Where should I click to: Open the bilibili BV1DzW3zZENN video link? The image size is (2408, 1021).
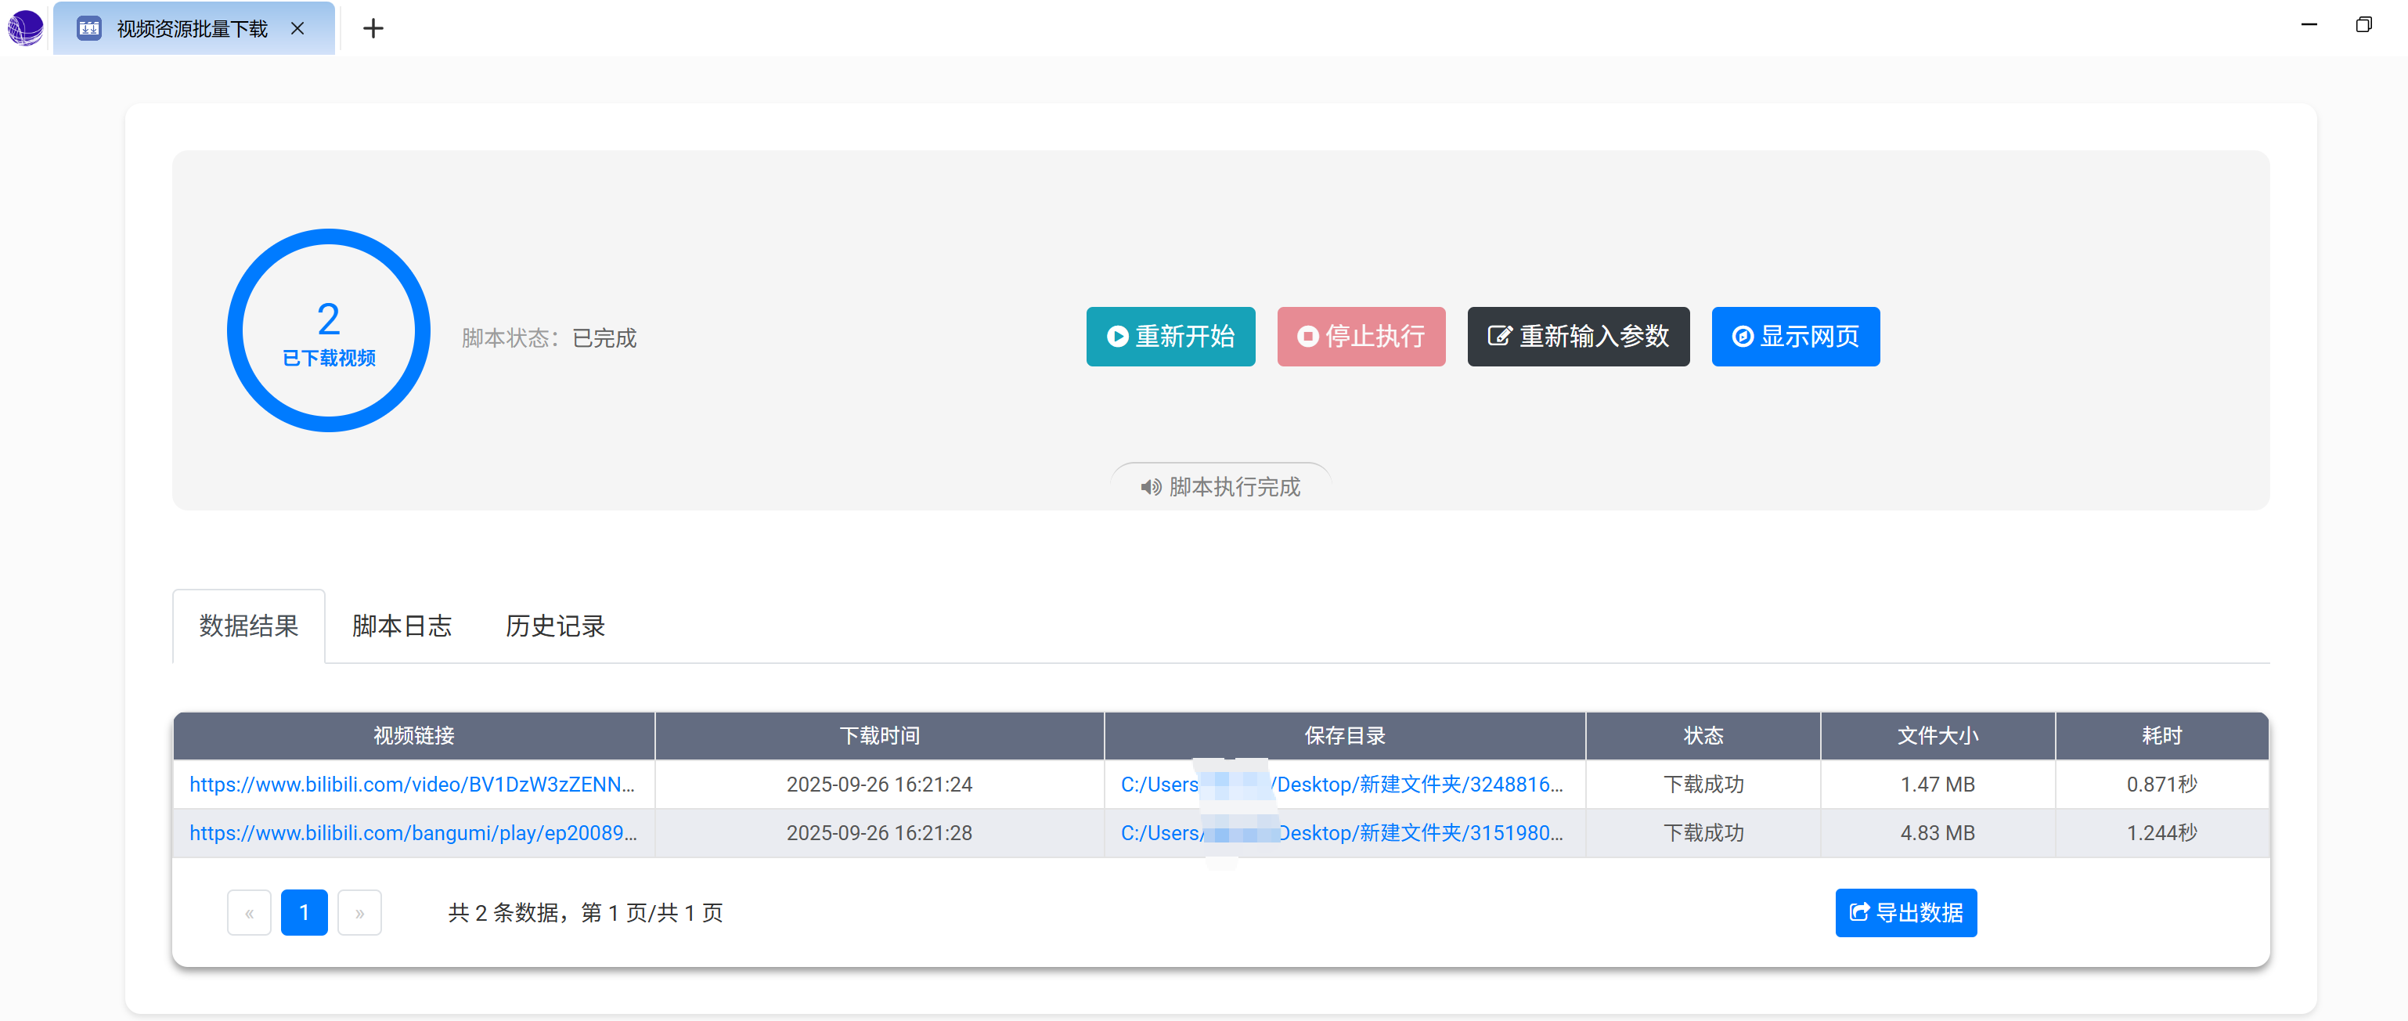click(413, 784)
